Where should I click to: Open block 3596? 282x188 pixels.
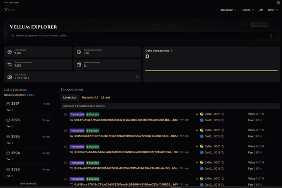coord(15,120)
